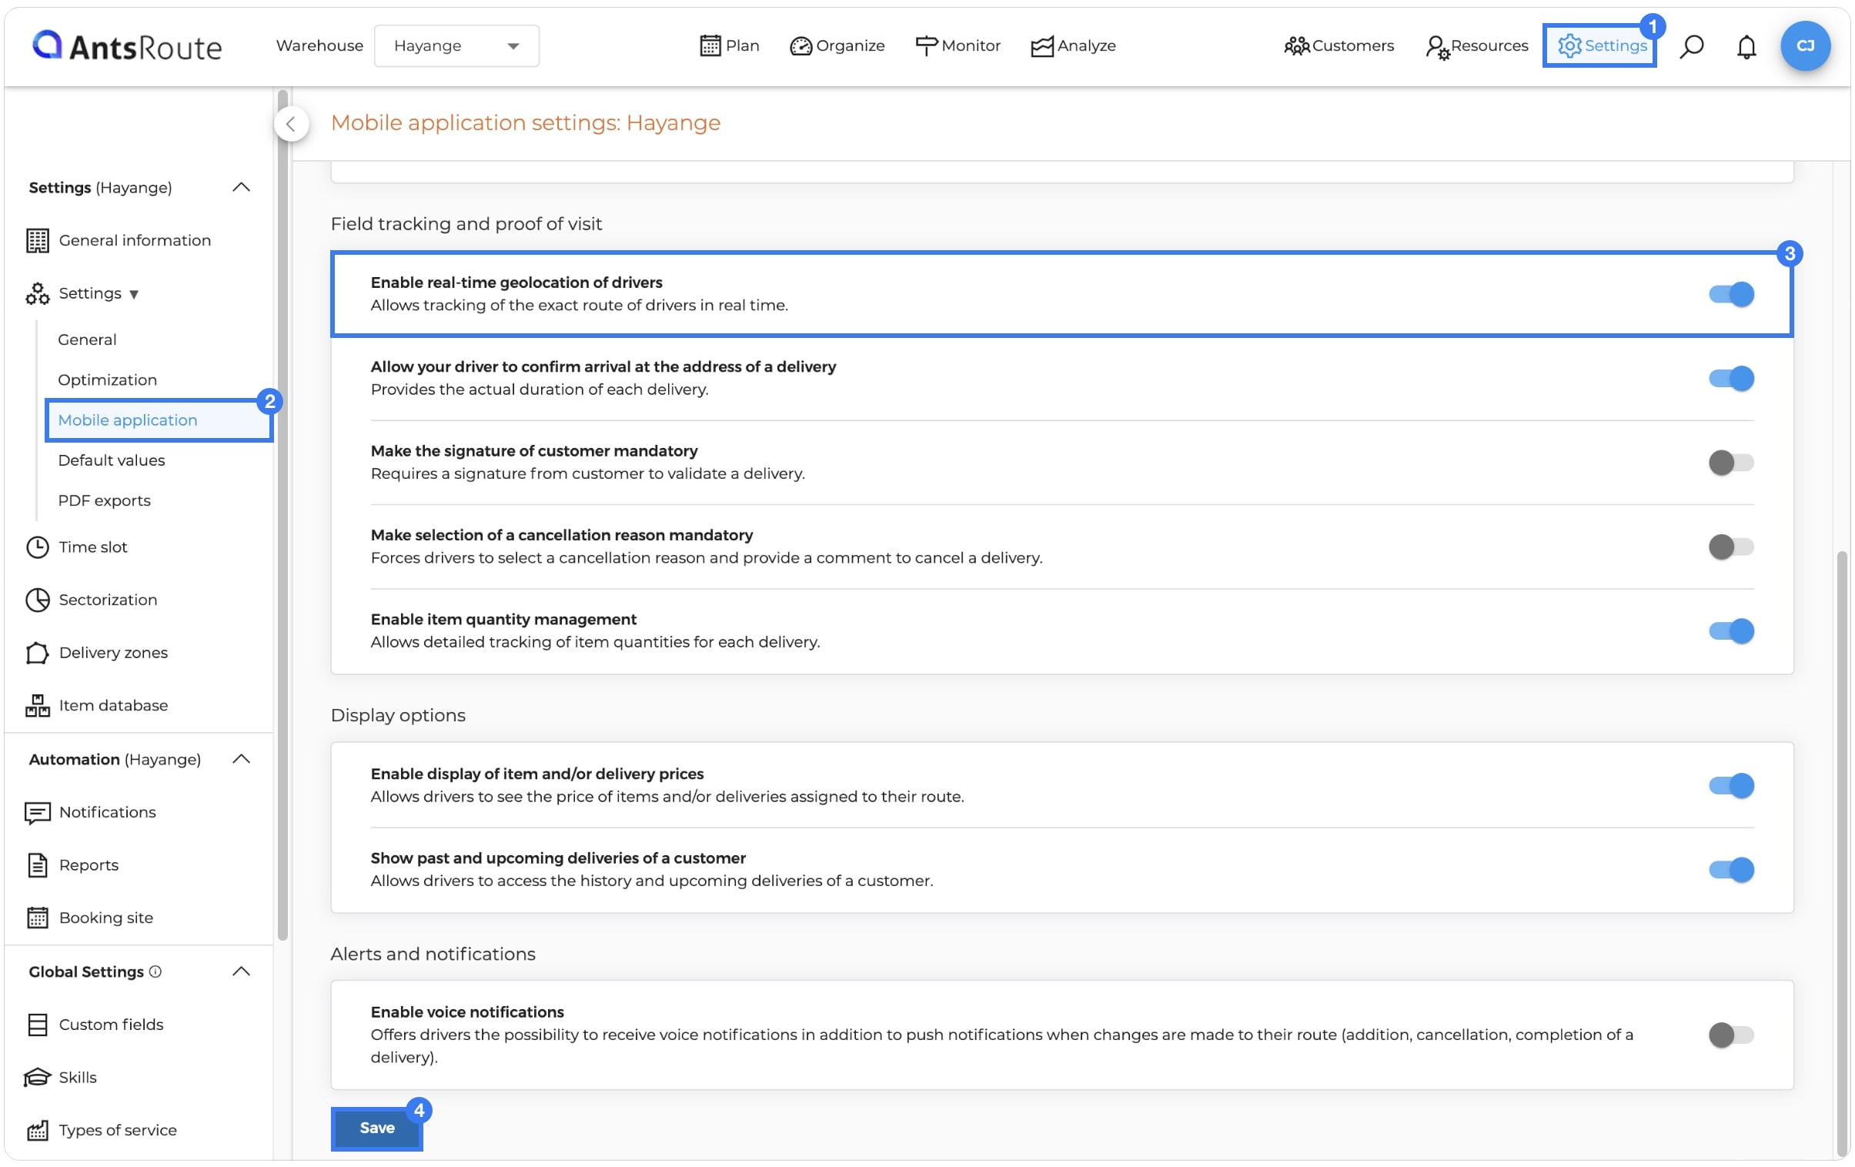Toggle real-time geolocation of drivers
Image resolution: width=1855 pixels, height=1167 pixels.
click(1730, 294)
